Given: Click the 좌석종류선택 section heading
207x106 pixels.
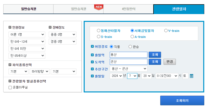Looking at the screenshot, I should pyautogui.click(x=22, y=65).
